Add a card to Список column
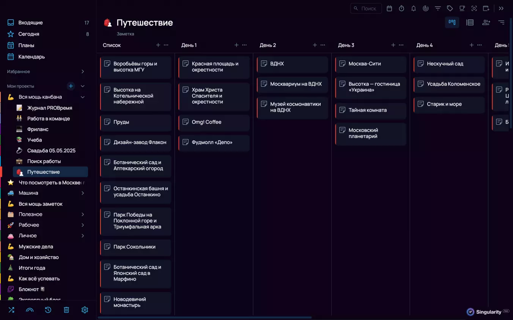Image resolution: width=513 pixels, height=320 pixels. pyautogui.click(x=158, y=45)
